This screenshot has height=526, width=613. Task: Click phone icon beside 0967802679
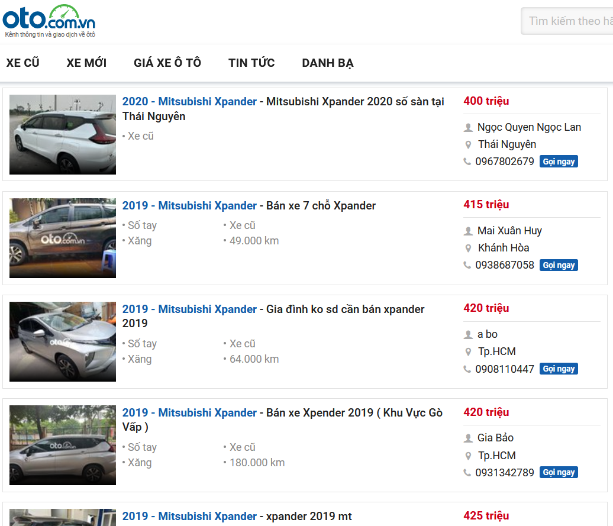(467, 162)
